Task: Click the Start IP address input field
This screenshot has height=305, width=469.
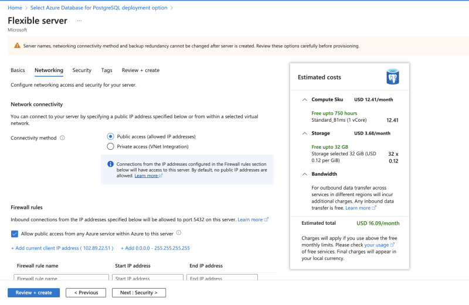Action: tap(148, 278)
